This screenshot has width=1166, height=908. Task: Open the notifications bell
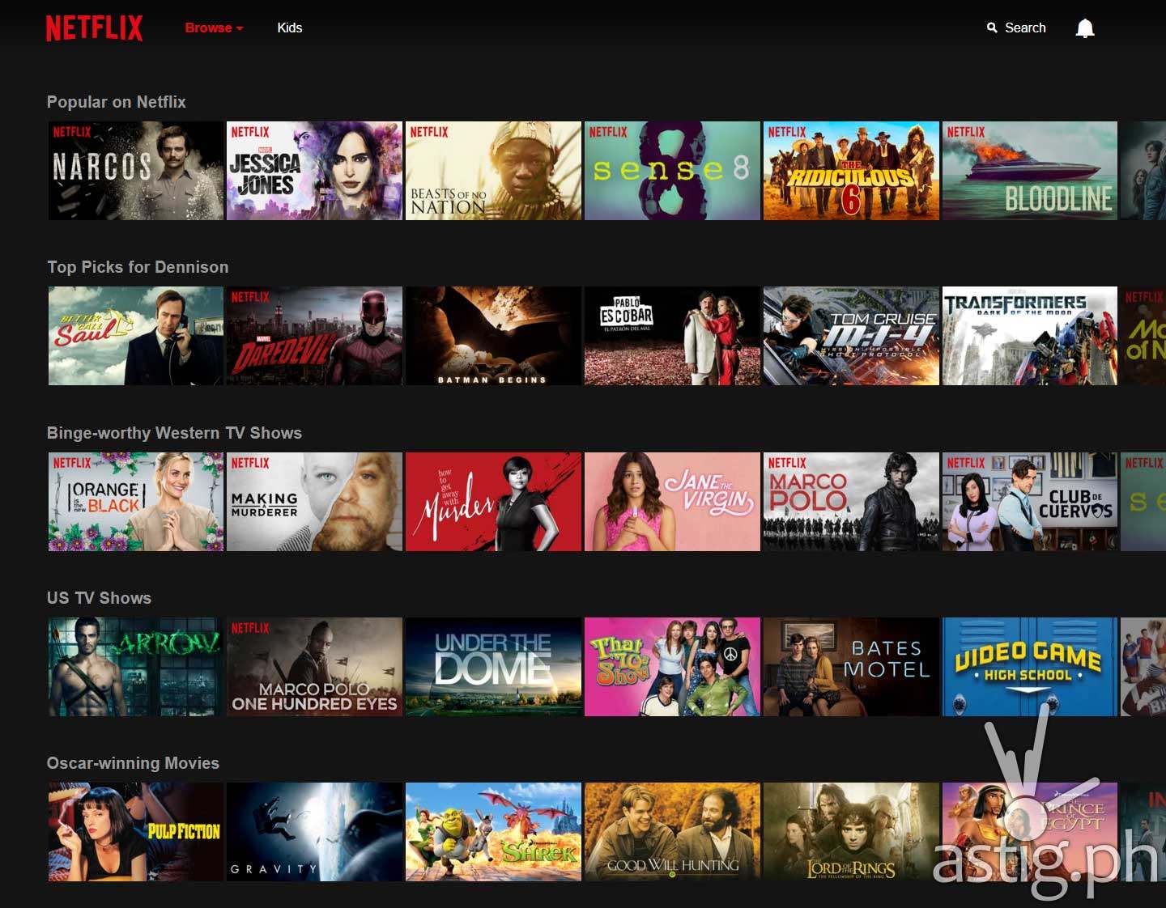1084,28
